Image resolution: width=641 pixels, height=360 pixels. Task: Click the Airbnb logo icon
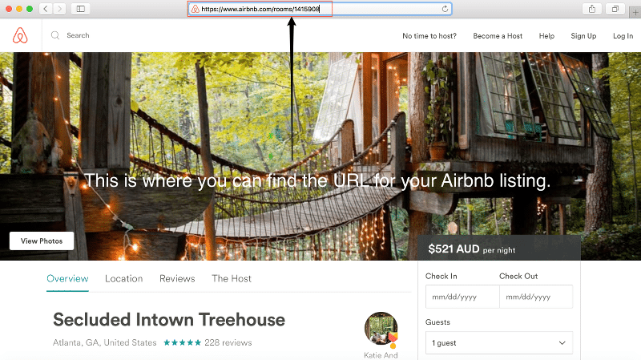coord(20,35)
